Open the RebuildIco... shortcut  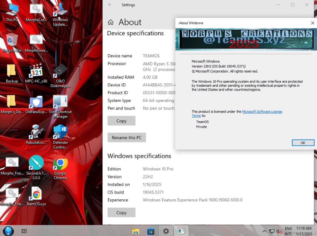(x=36, y=134)
